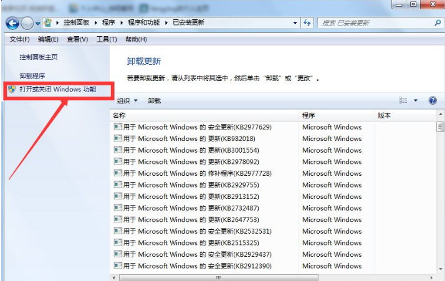Click the greyed Forward arrow button
The image size is (445, 281).
[x=27, y=23]
